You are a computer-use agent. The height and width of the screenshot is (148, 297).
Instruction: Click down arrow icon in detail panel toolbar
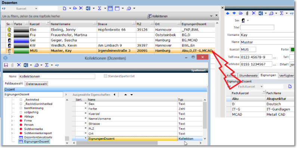[x=234, y=13]
